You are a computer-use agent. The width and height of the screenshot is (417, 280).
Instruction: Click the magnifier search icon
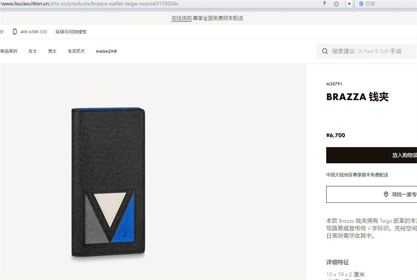tap(325, 51)
